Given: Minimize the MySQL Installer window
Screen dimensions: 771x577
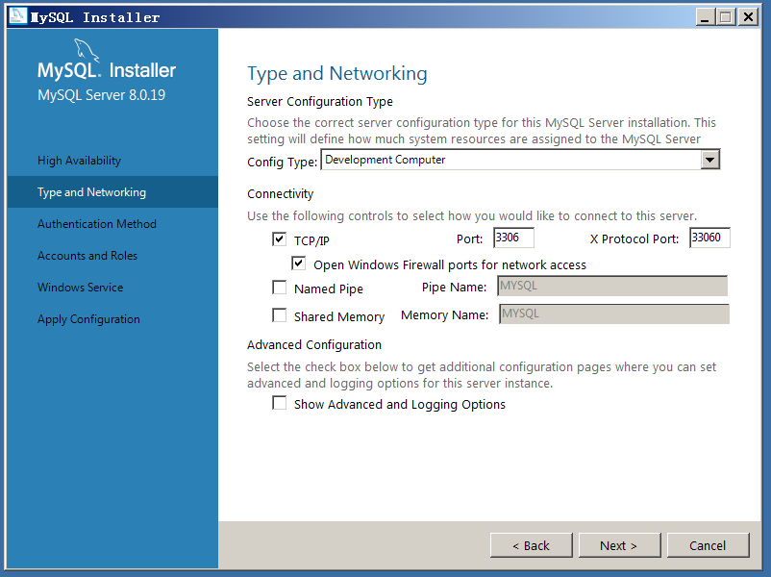Looking at the screenshot, I should tap(704, 17).
